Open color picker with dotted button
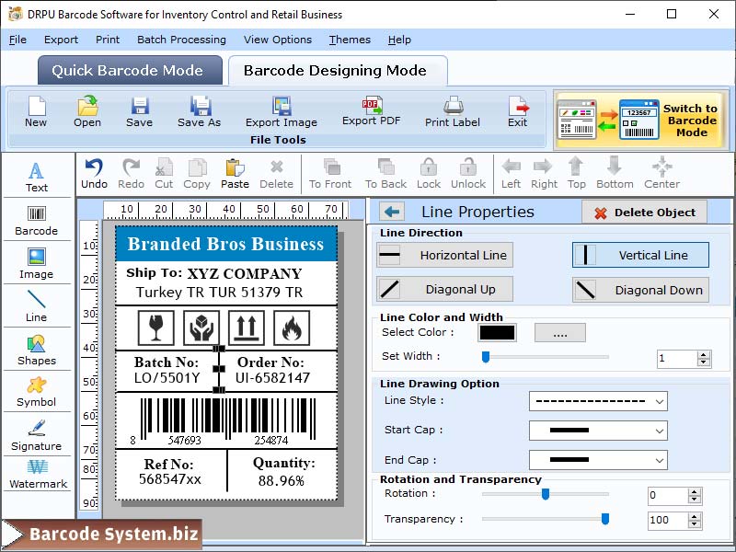This screenshot has height=552, width=736. tap(560, 333)
